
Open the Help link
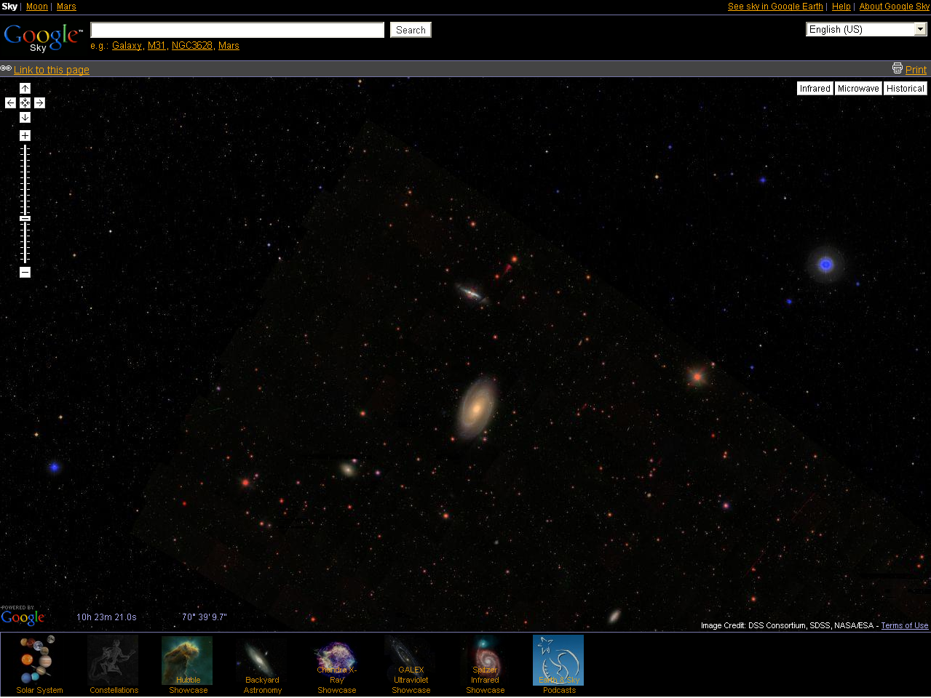(841, 7)
